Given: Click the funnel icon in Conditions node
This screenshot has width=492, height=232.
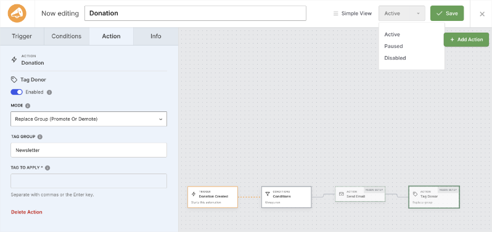Looking at the screenshot, I should (268, 194).
